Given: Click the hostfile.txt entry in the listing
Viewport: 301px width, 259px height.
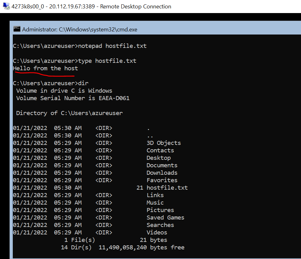Looking at the screenshot, I should 167,188.
